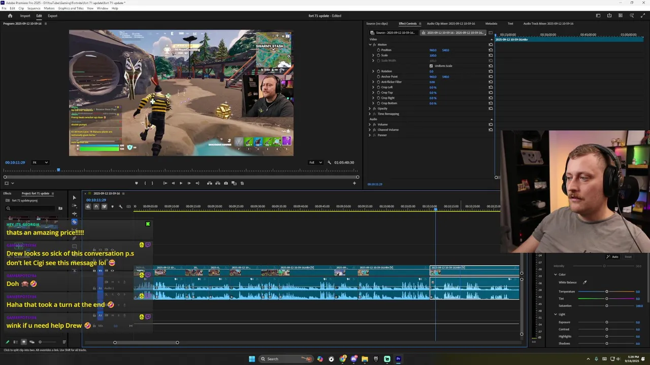This screenshot has width=650, height=365.
Task: Expand the Volume audio effect
Action: click(x=370, y=124)
